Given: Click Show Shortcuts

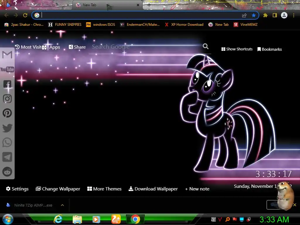Looking at the screenshot, I should point(237,49).
